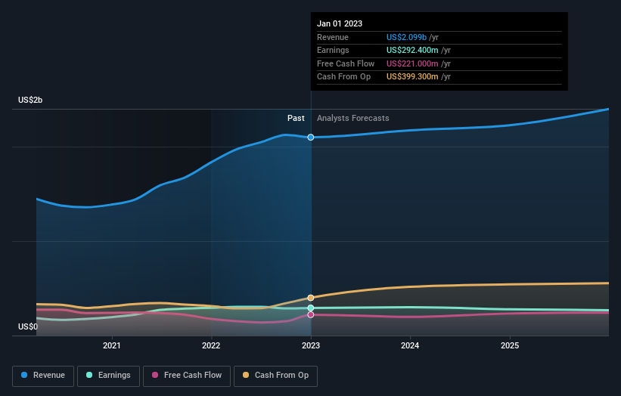Click the orange Cash From Op marker
Screen dimensions: 621x396
point(311,298)
